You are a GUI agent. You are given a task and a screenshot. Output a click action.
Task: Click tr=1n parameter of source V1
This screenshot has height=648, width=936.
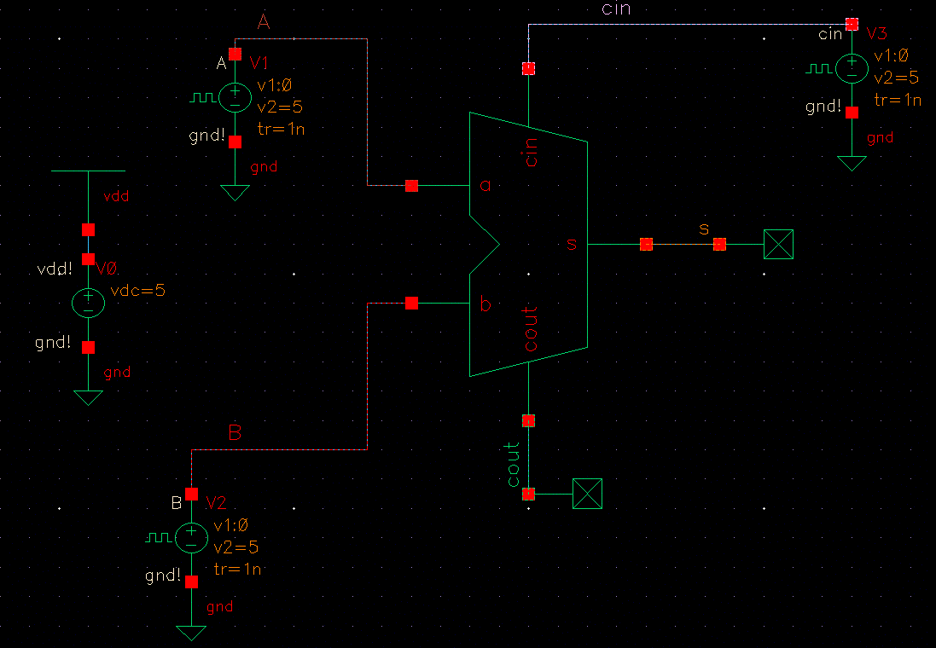pyautogui.click(x=282, y=129)
